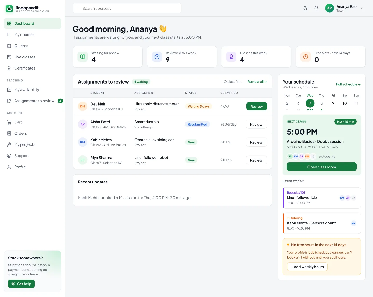This screenshot has width=373, height=297.
Task: Review Aisha Patel's Smart dustbin
Action: pyautogui.click(x=256, y=124)
